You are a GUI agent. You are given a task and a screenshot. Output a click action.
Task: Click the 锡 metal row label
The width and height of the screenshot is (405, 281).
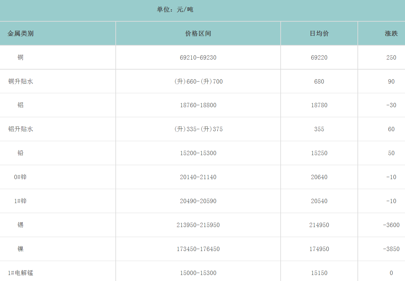[x=21, y=225]
